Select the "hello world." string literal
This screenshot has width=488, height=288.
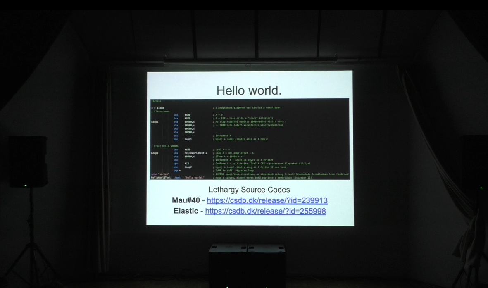194,178
